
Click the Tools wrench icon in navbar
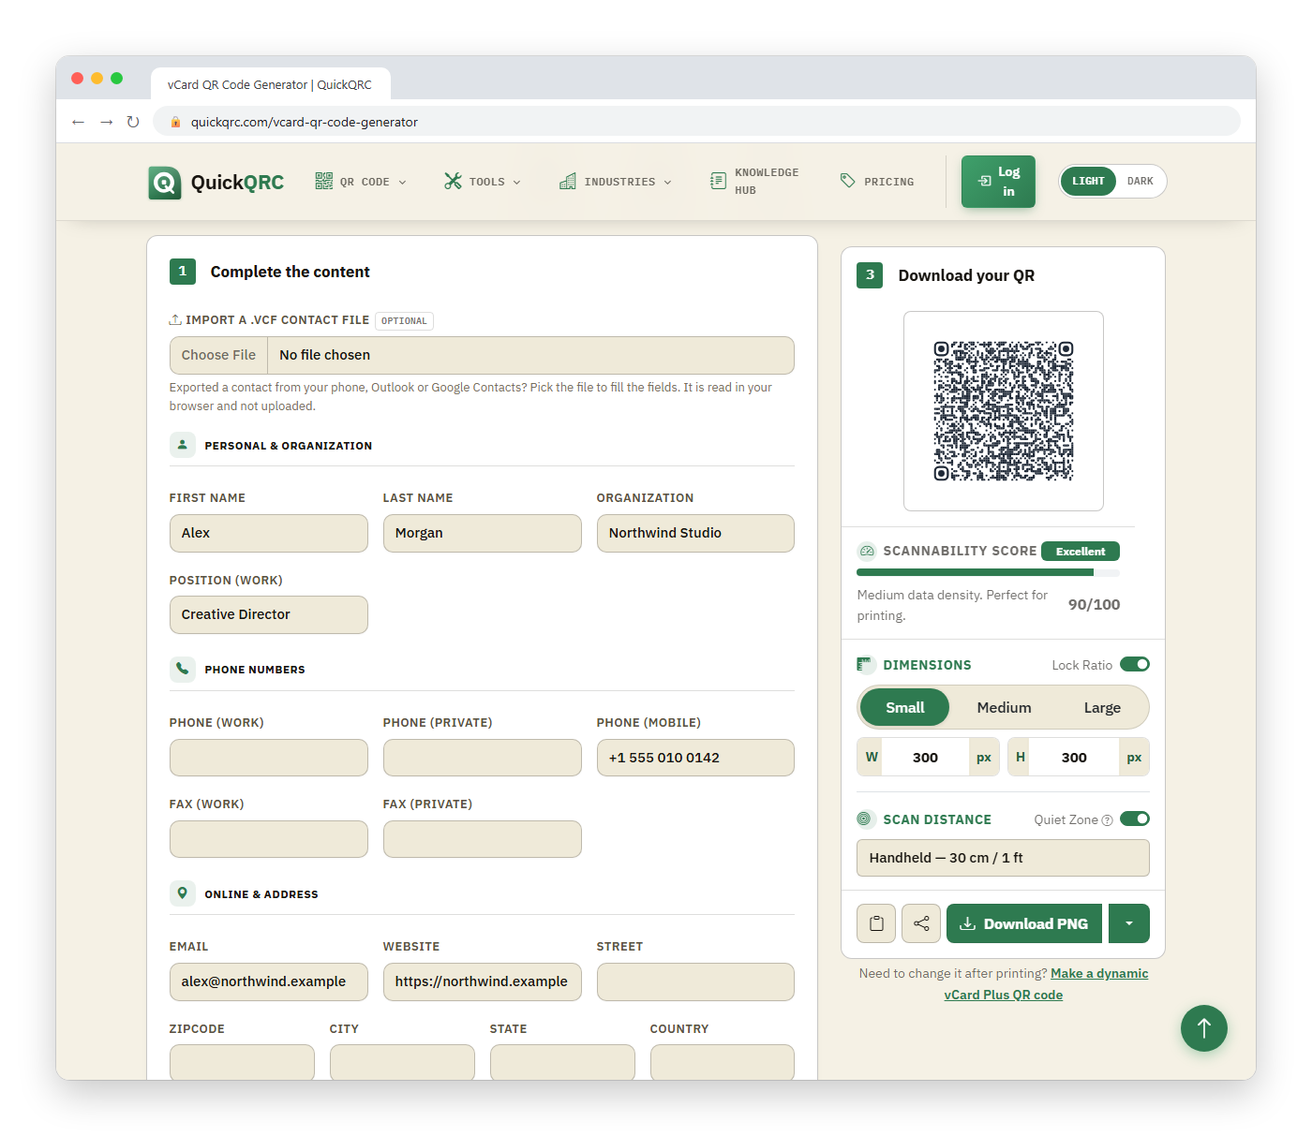point(453,181)
